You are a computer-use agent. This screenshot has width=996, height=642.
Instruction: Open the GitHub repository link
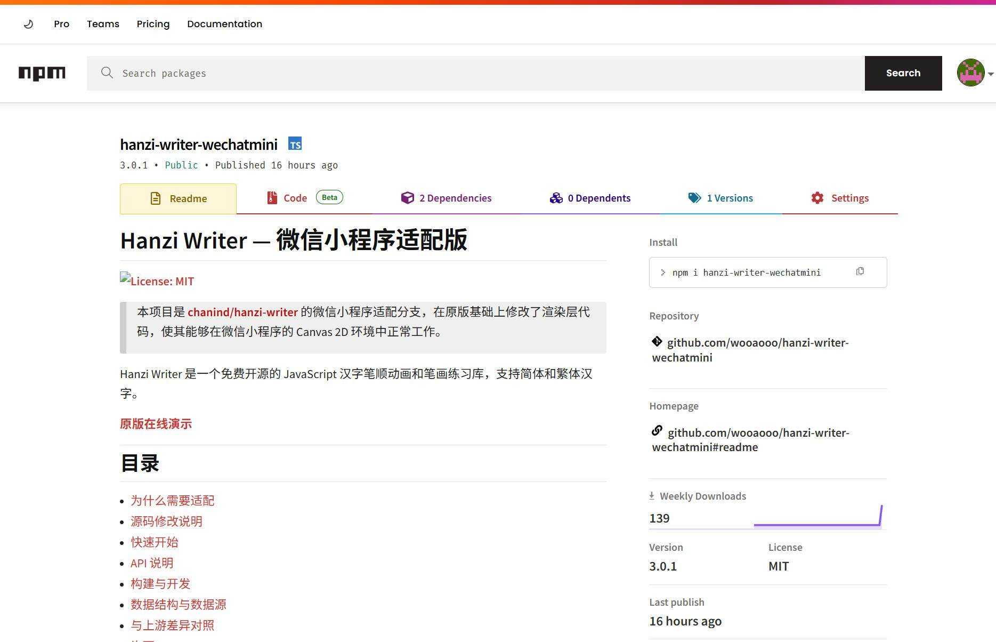coord(751,350)
